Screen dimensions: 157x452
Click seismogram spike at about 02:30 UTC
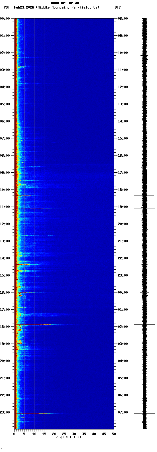coord(144,335)
